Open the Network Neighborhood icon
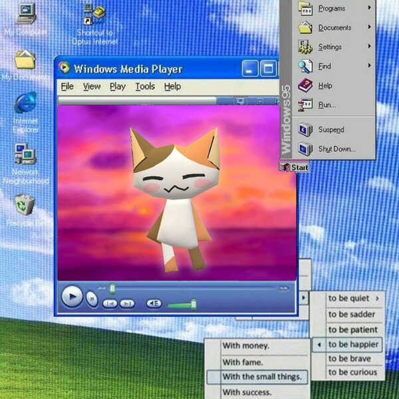 25,155
